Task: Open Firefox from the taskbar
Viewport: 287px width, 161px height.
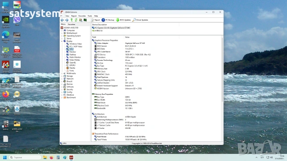Action: [52, 157]
